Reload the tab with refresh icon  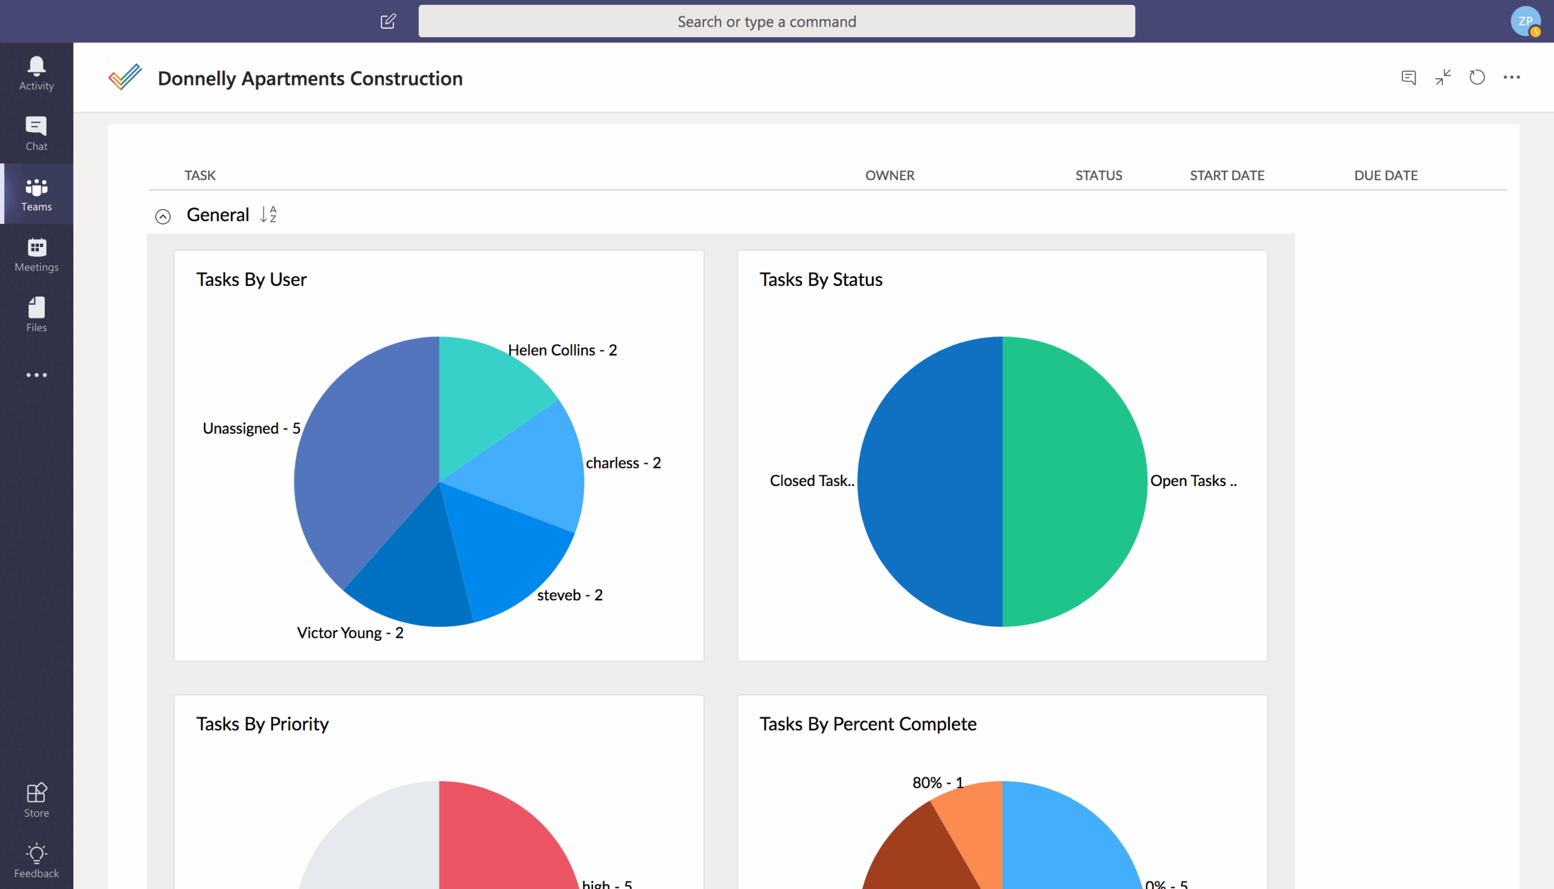1476,78
